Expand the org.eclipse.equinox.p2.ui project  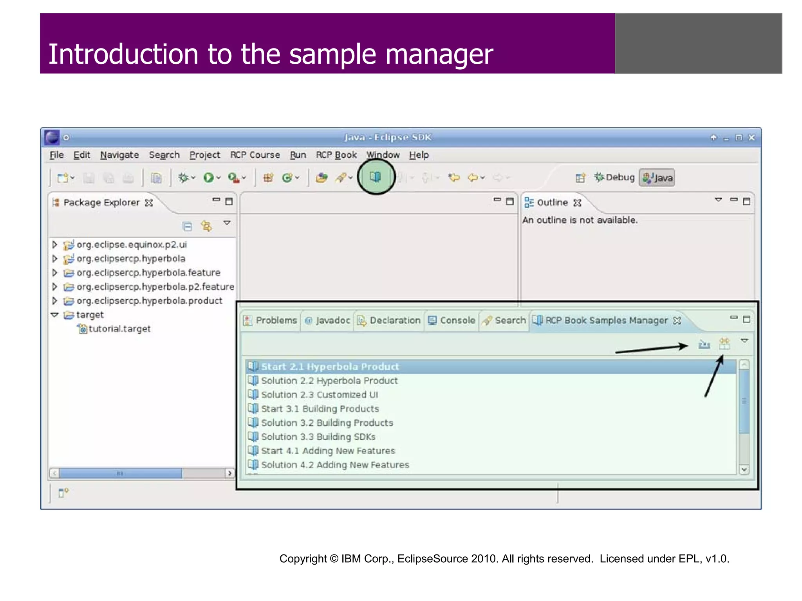55,245
